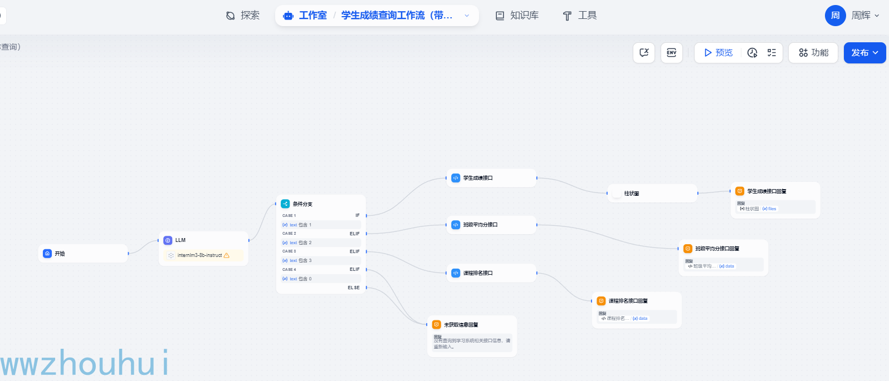This screenshot has height=381, width=889.
Task: Select the 条件分支 node icon
Action: [285, 204]
